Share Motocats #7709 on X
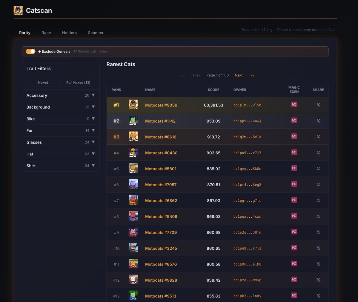358x302 pixels. [x=318, y=232]
